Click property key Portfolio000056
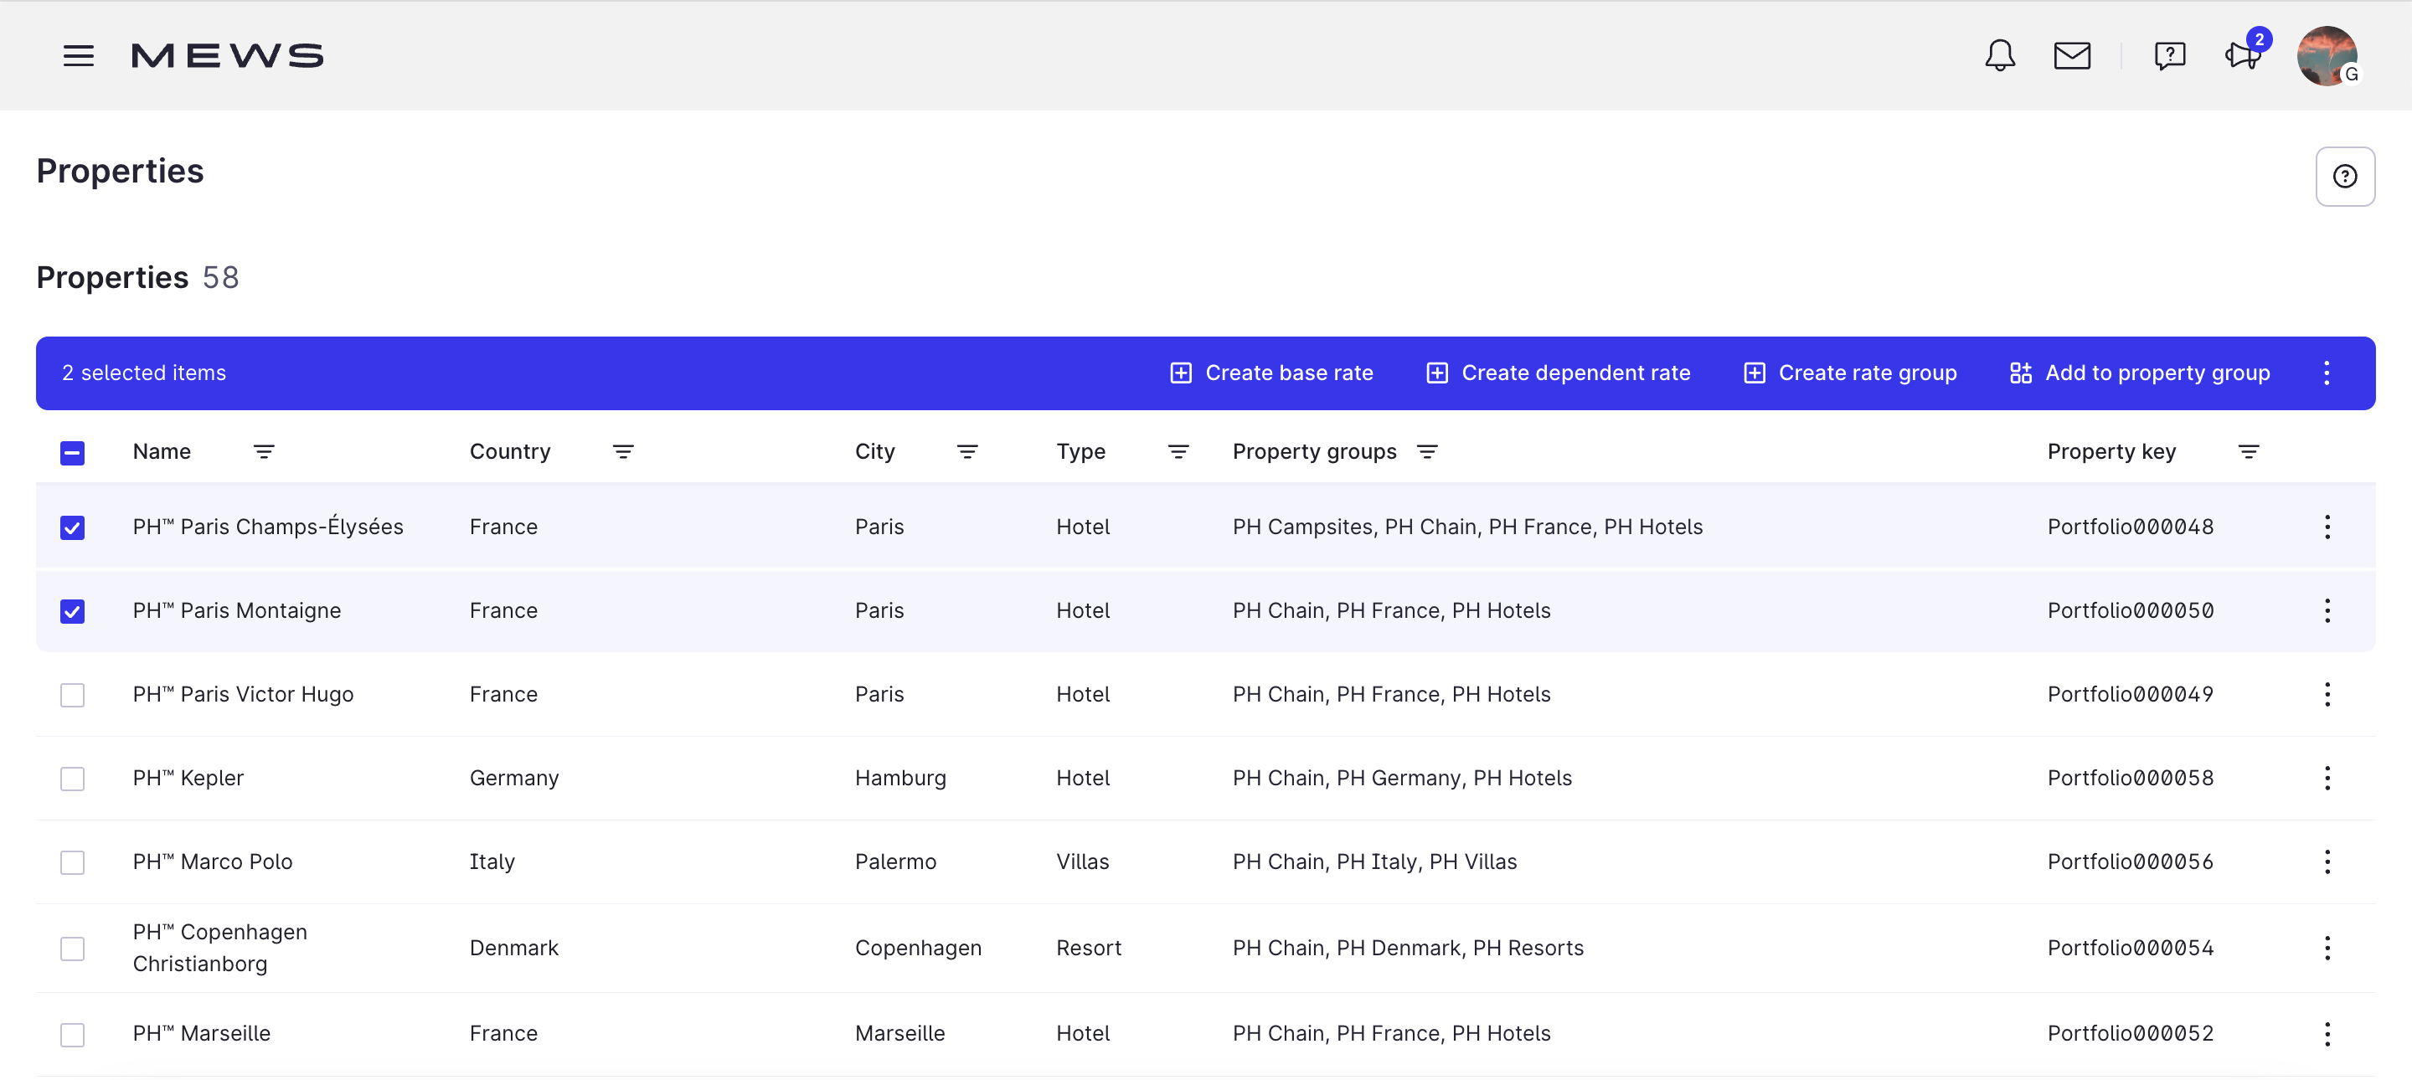This screenshot has height=1080, width=2412. (2130, 862)
